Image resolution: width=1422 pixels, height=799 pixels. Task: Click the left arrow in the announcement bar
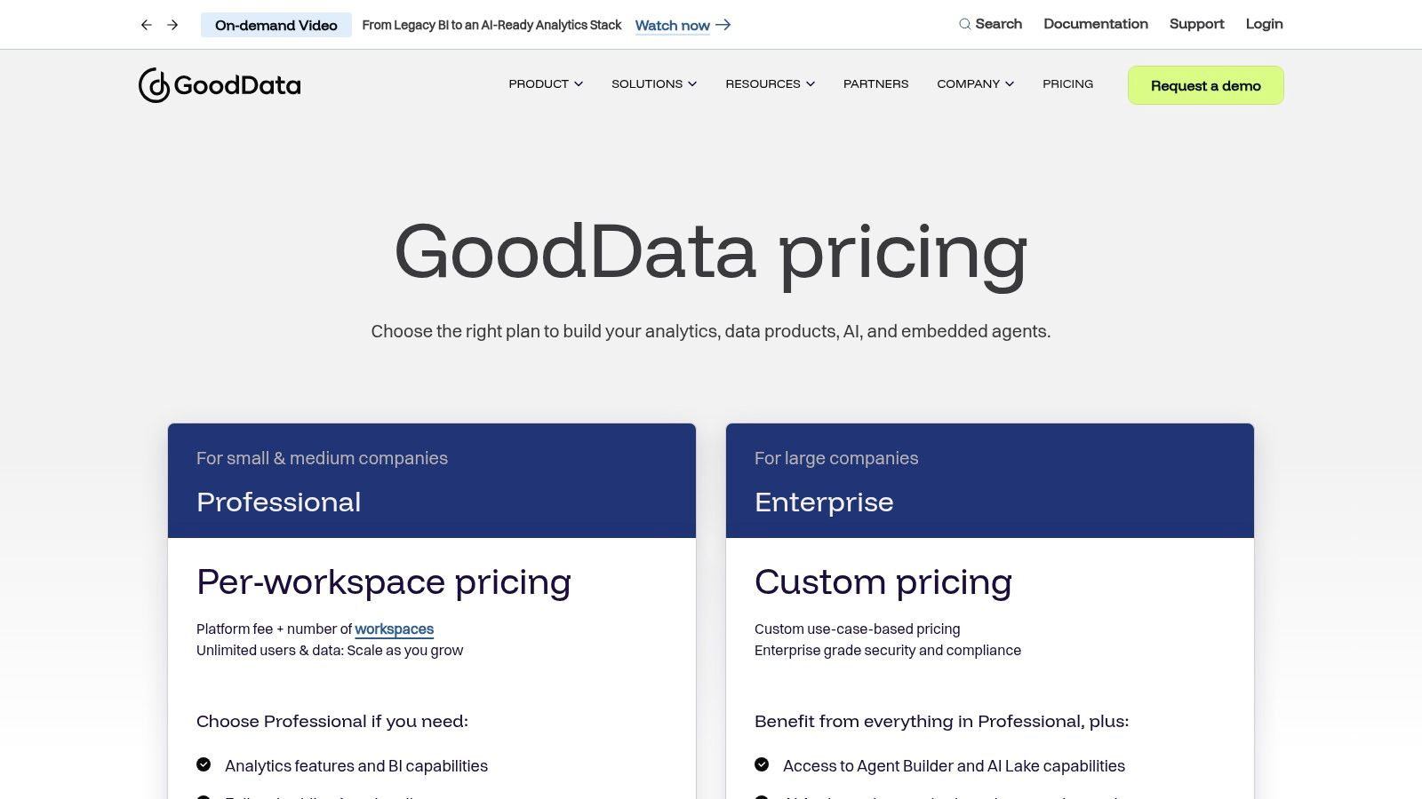pyautogui.click(x=146, y=25)
